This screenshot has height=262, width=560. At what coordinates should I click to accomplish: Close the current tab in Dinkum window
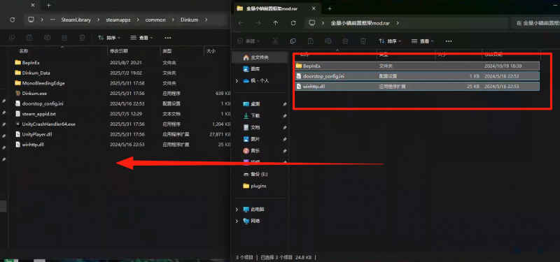coord(33,6)
